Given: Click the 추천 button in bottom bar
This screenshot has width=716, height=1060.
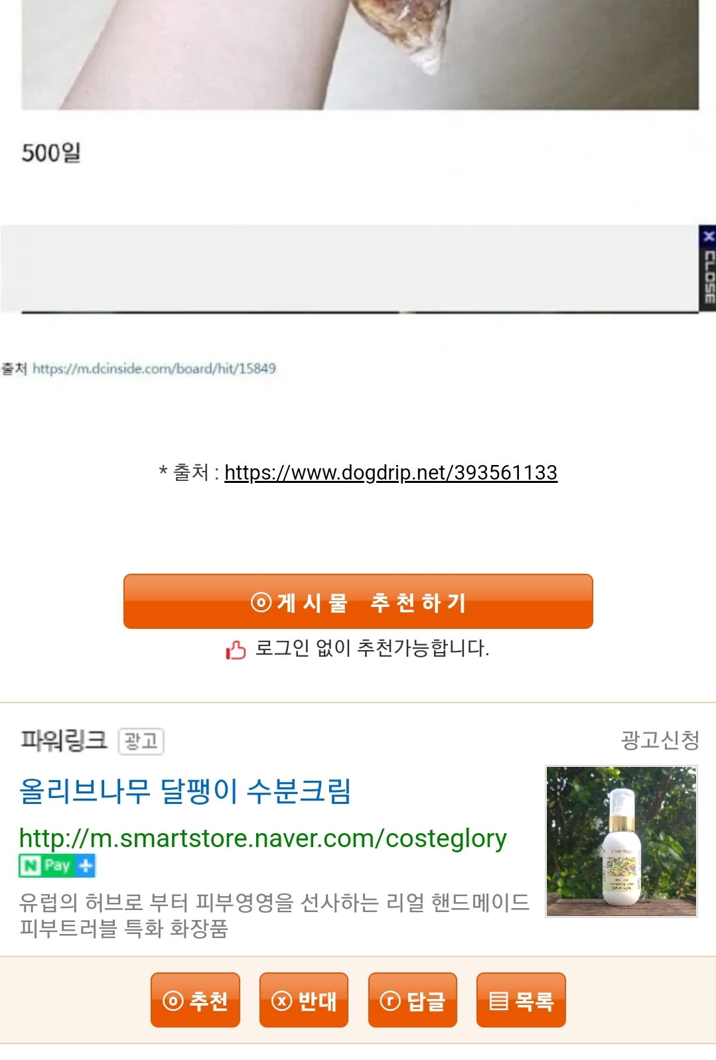Looking at the screenshot, I should [195, 1000].
